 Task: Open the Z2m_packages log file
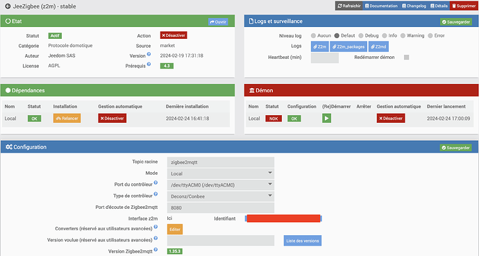(348, 46)
